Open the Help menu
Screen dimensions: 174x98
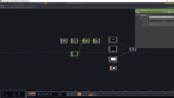tap(15, 3)
